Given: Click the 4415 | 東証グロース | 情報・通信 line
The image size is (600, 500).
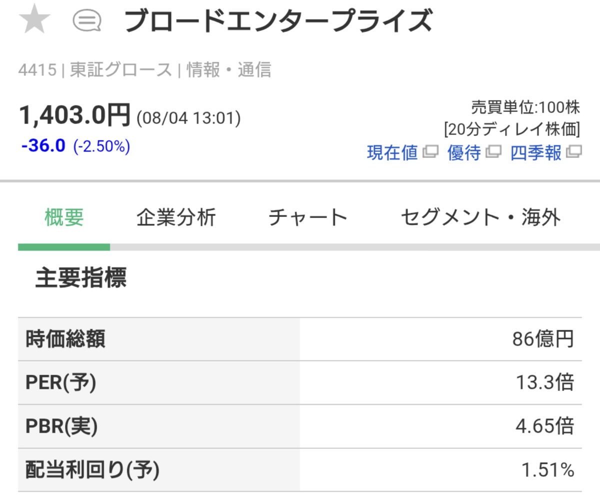Looking at the screenshot, I should tap(145, 70).
